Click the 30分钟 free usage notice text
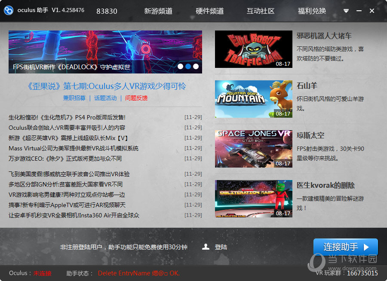 124,247
